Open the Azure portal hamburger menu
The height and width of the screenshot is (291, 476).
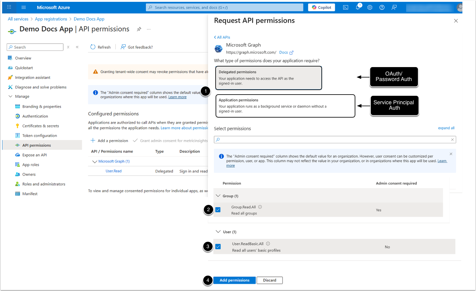coord(24,8)
